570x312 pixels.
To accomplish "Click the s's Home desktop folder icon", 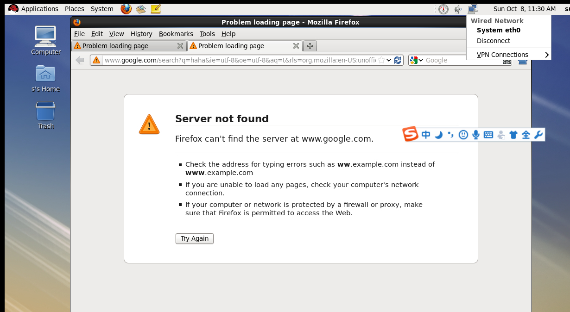I will tap(45, 78).
